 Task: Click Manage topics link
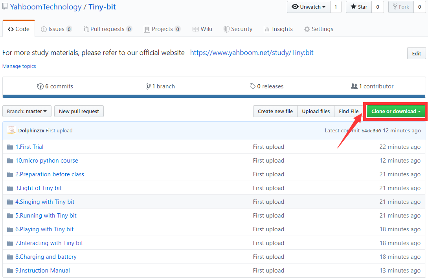pos(19,66)
